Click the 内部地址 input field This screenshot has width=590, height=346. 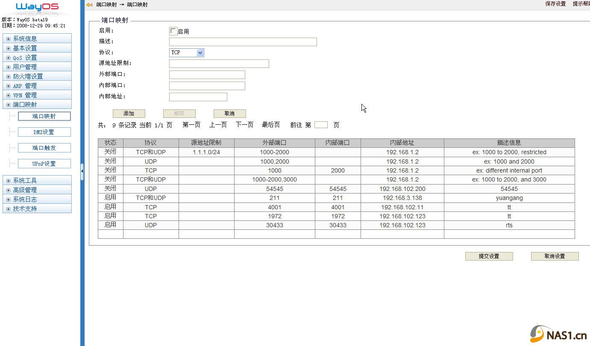click(198, 97)
